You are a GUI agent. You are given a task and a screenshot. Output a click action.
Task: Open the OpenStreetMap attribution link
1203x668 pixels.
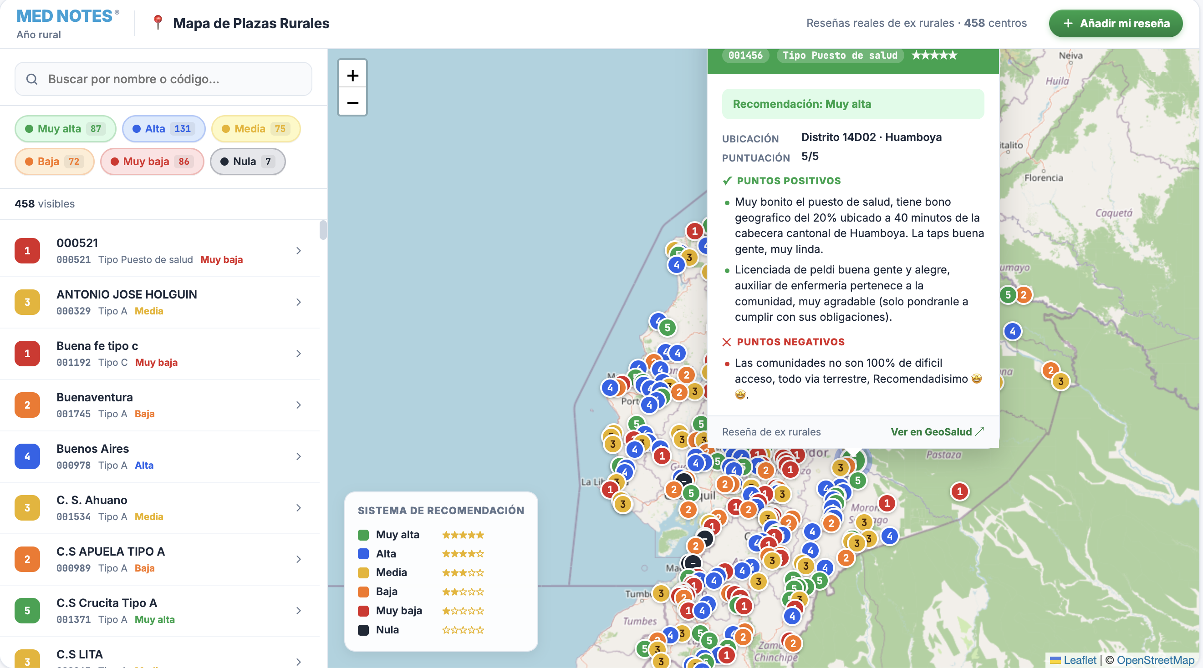(1155, 660)
